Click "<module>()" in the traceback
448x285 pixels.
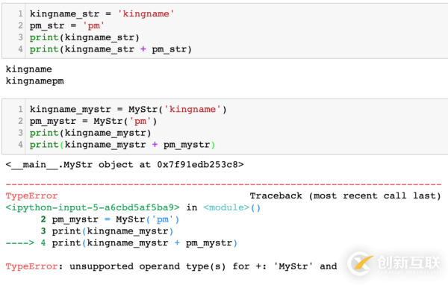pos(231,207)
